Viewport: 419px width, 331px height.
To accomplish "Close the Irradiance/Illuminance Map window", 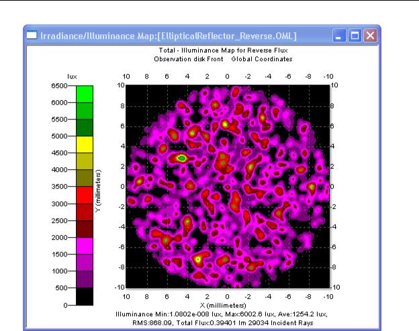I will click(370, 36).
